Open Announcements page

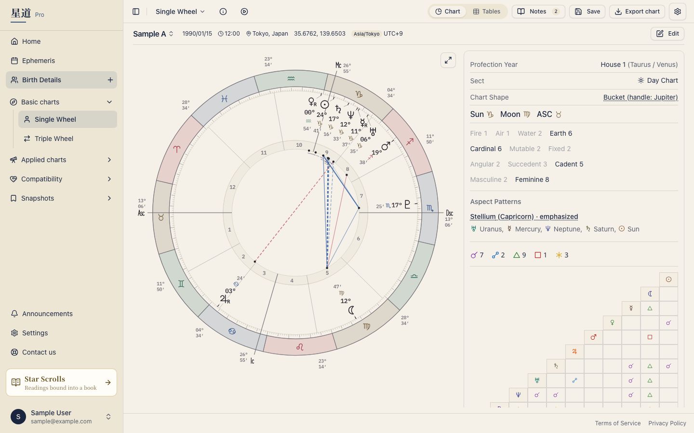[61, 314]
